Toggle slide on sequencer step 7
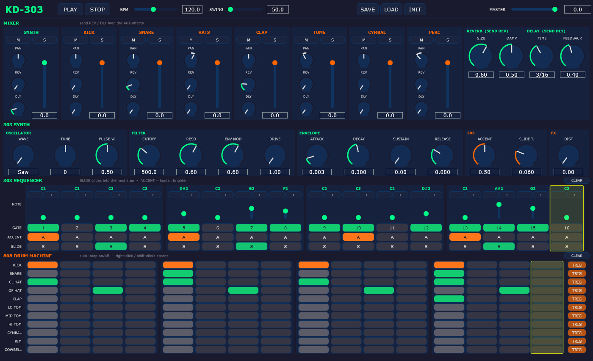Image resolution: width=593 pixels, height=361 pixels. coord(252,246)
